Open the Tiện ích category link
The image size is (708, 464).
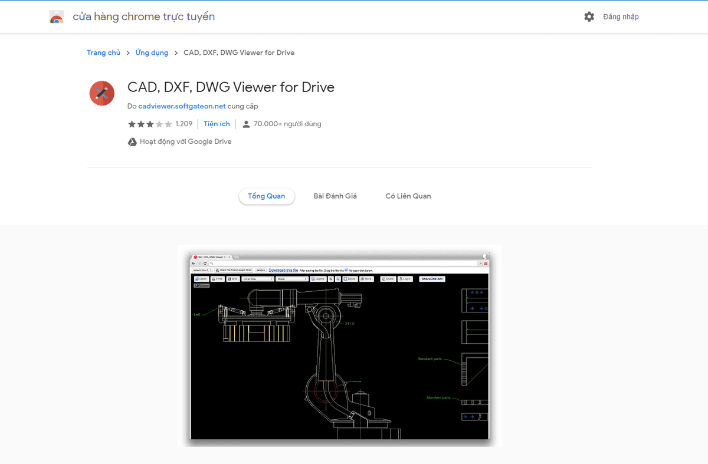tap(217, 124)
